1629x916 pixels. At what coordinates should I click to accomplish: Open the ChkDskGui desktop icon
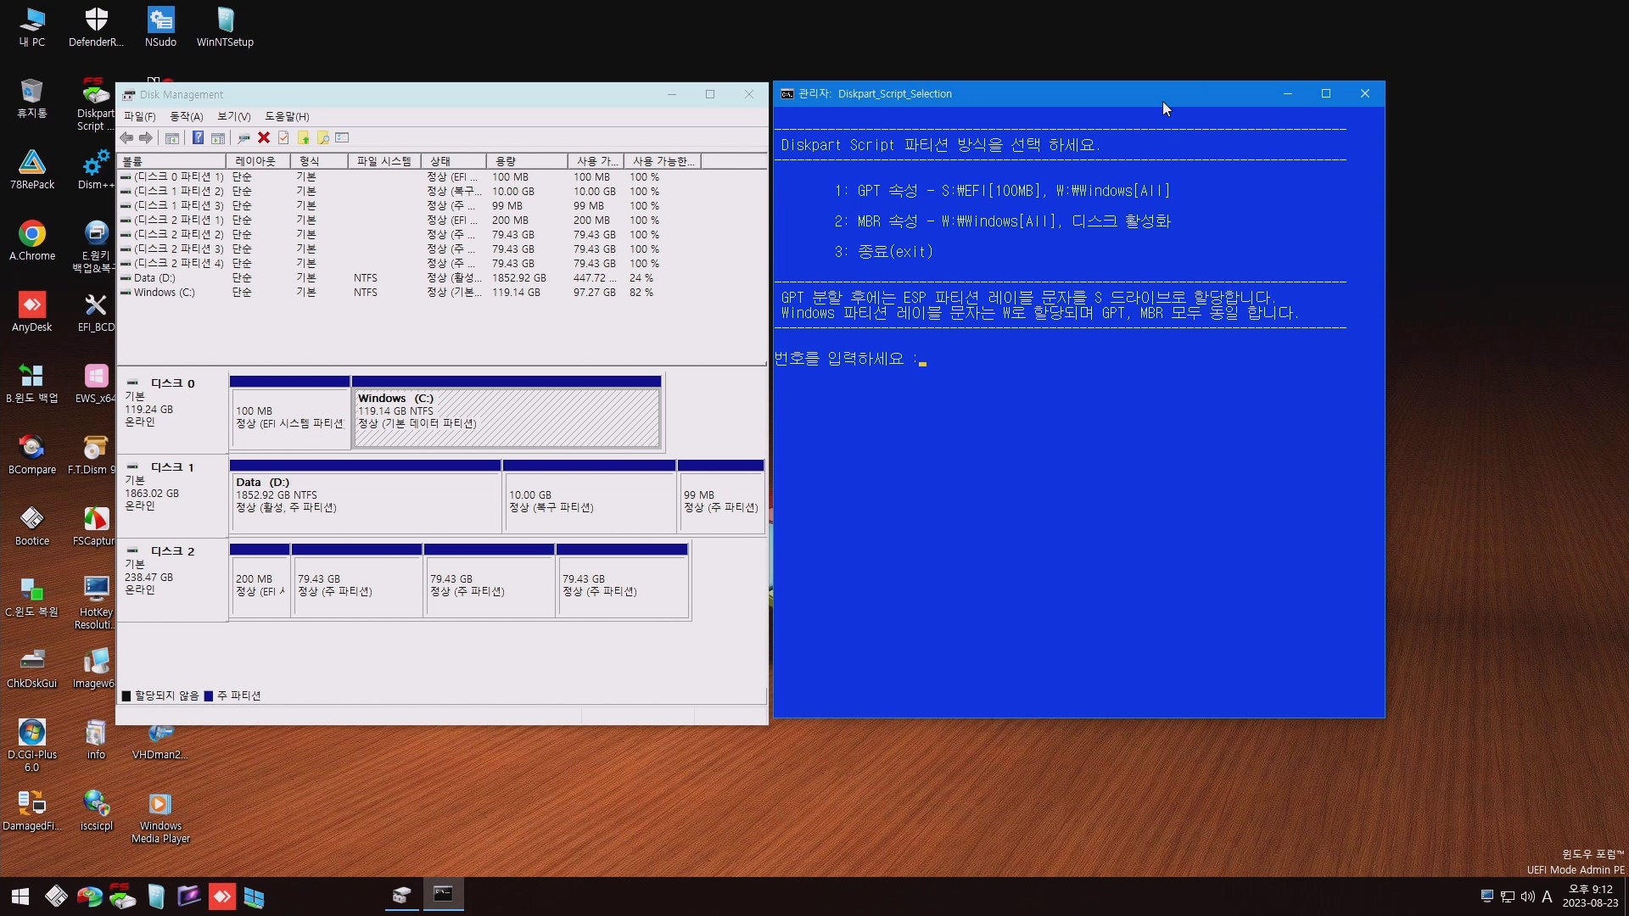32,668
